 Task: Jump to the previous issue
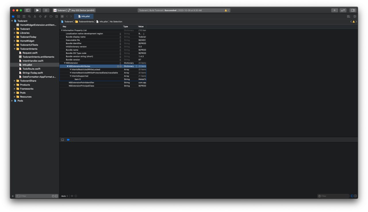pyautogui.click(x=351, y=22)
